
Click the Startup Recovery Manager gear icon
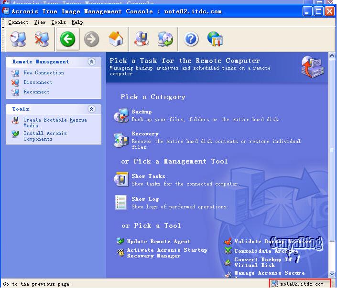point(120,252)
